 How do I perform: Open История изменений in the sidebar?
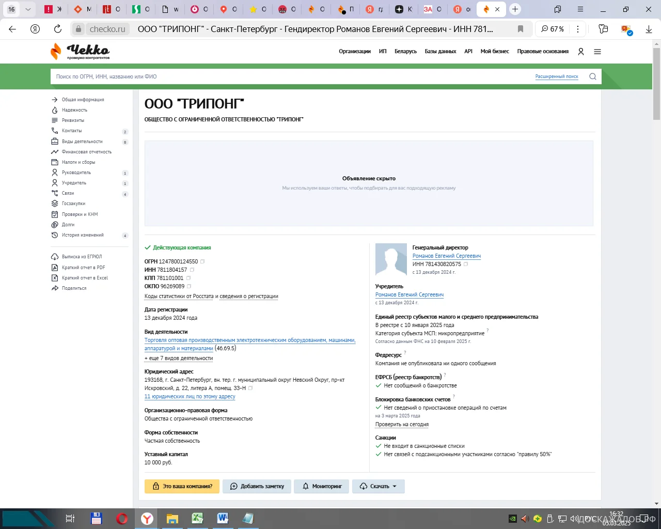coord(83,235)
